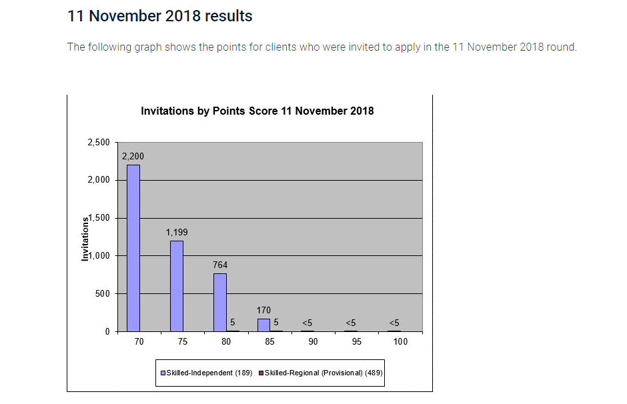Select the tallest bar at 70 points

[x=133, y=248]
